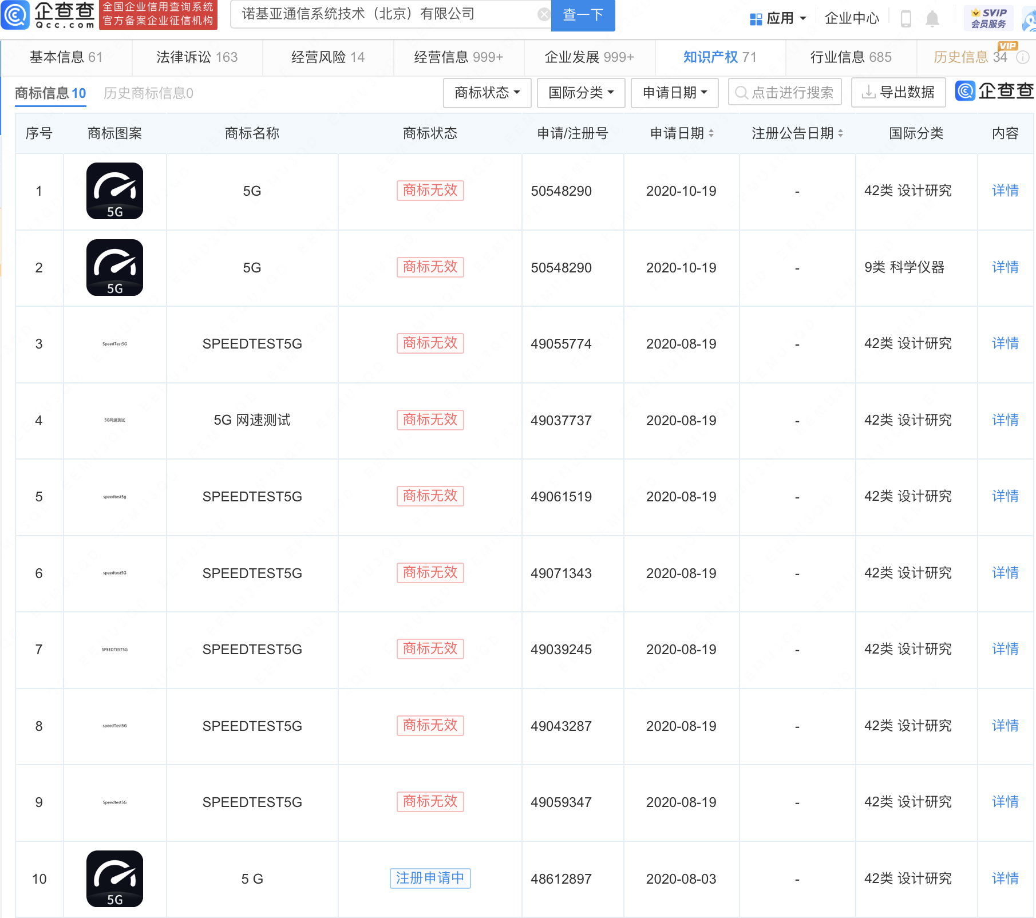Switch to the 基本信息 tab

click(66, 57)
